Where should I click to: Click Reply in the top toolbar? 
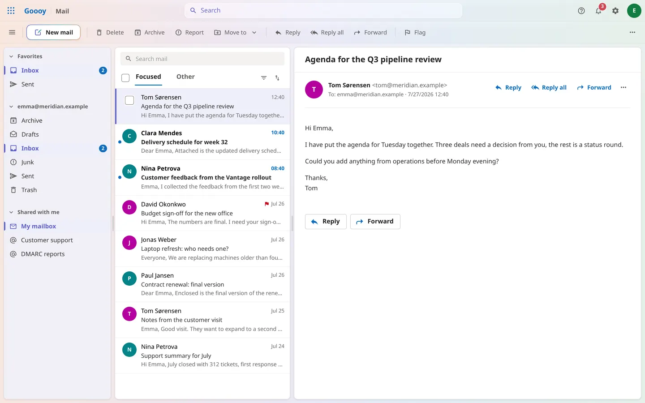pos(288,32)
